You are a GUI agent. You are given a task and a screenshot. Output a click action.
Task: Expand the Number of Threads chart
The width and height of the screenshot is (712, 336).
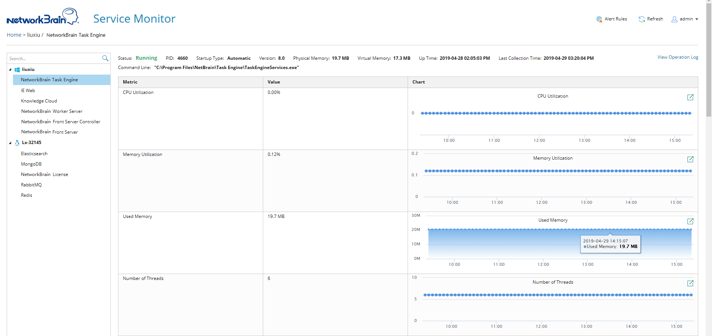[690, 283]
